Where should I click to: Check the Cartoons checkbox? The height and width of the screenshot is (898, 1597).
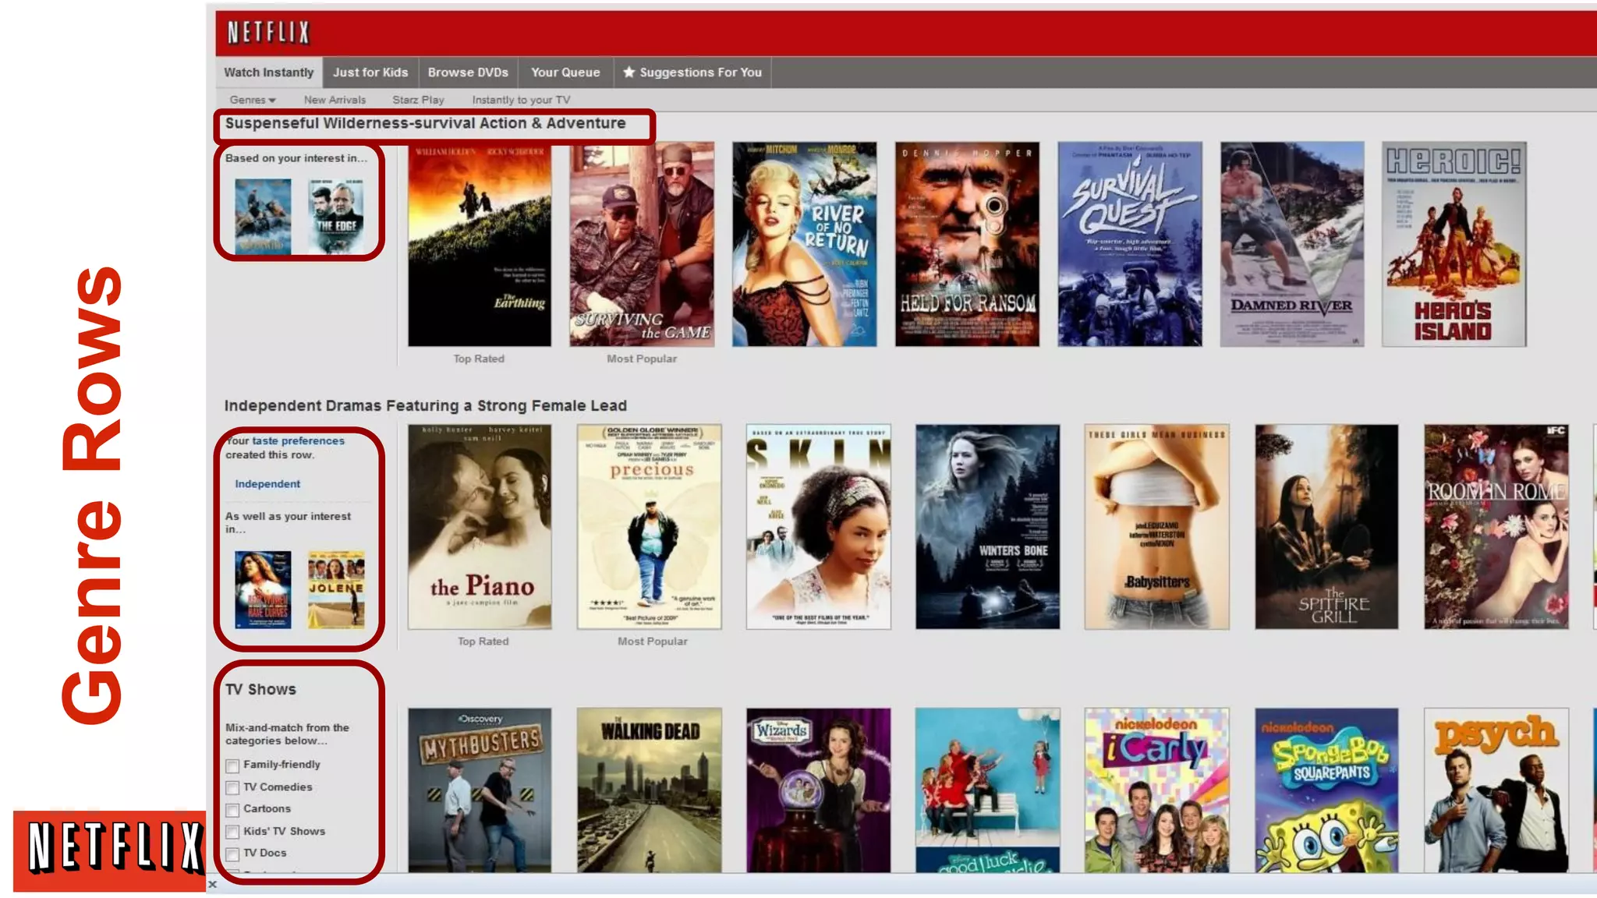click(232, 810)
